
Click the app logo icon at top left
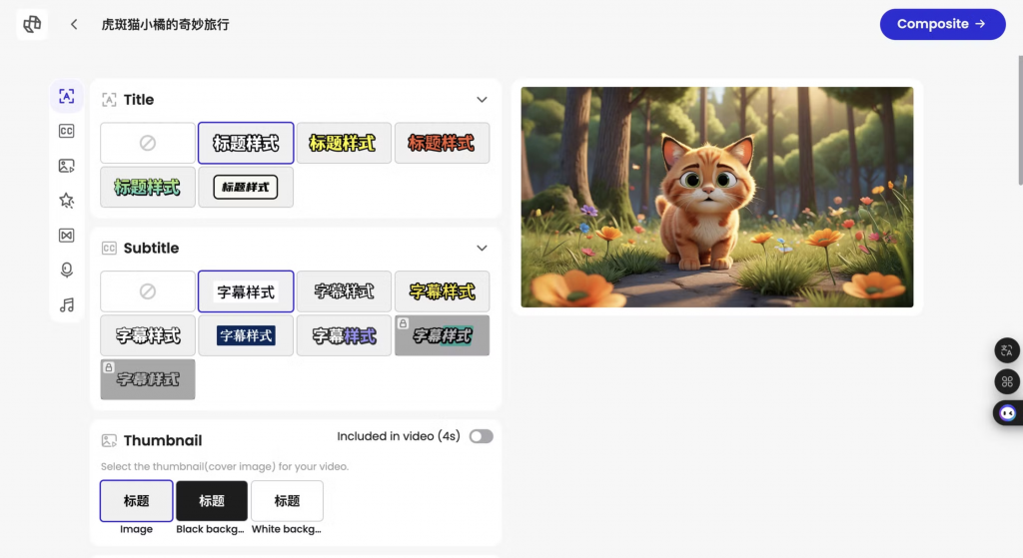point(32,24)
